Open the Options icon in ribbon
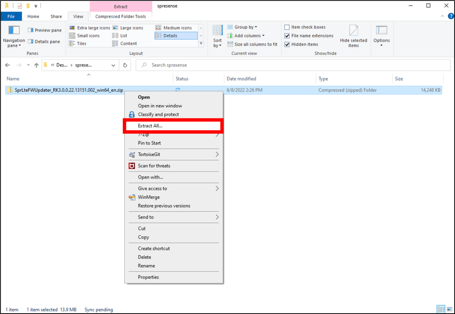 [381, 30]
